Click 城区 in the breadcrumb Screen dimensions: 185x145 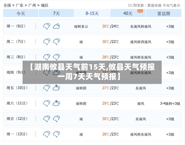tap(45, 5)
